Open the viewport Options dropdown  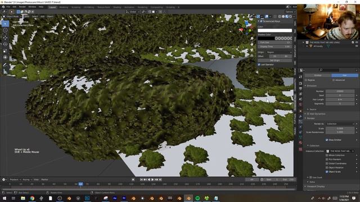[x=290, y=12]
